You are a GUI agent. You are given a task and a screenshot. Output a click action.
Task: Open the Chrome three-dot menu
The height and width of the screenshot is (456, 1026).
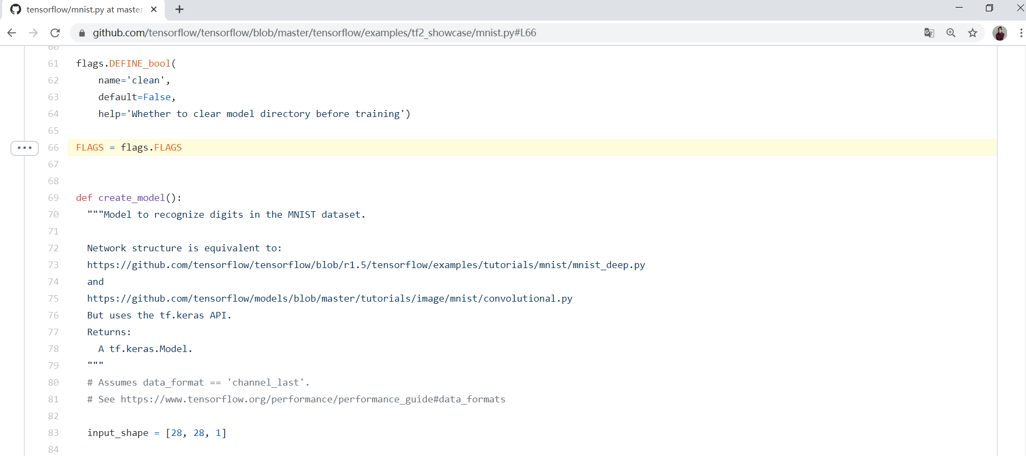(x=1021, y=33)
